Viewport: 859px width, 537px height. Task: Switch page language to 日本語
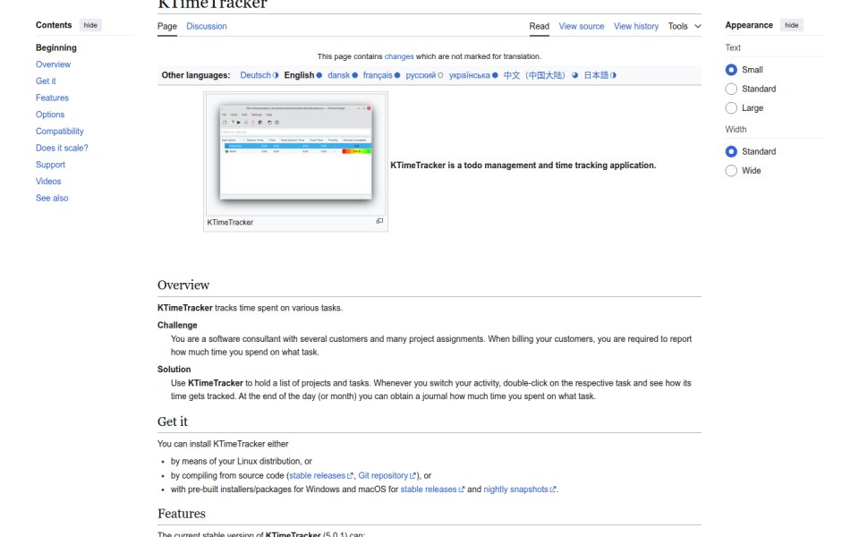(x=596, y=75)
